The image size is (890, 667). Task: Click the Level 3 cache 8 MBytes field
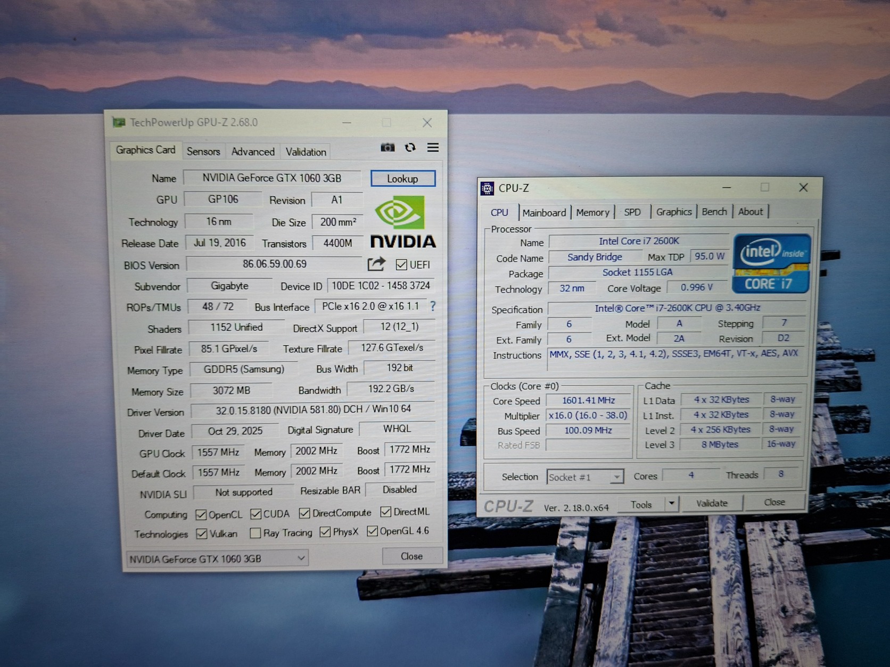[720, 444]
